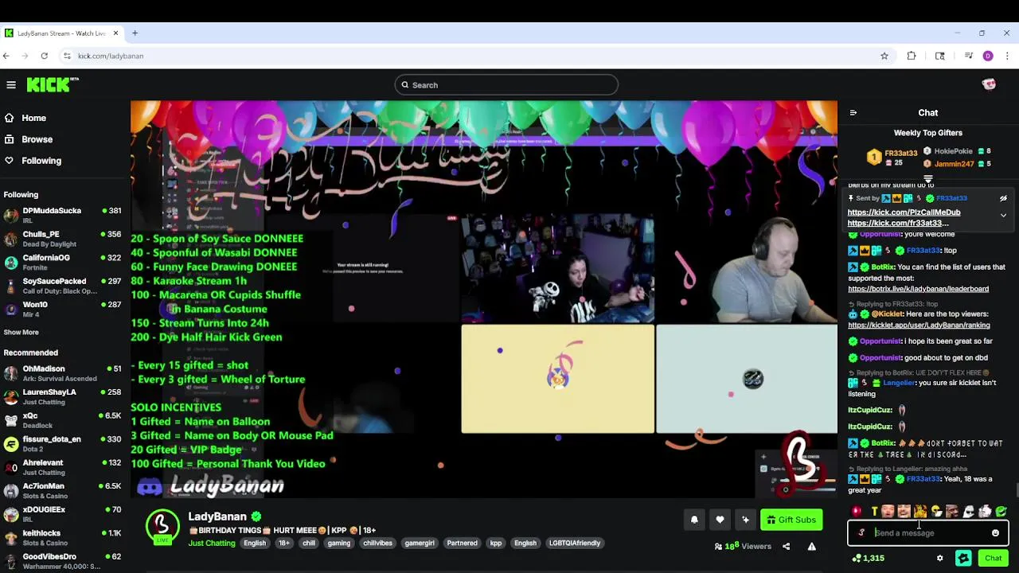Collapse the chat panel with the arrow icon
Image resolution: width=1019 pixels, height=573 pixels.
[853, 113]
